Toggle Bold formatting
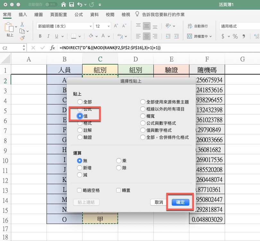 [x=40, y=36]
